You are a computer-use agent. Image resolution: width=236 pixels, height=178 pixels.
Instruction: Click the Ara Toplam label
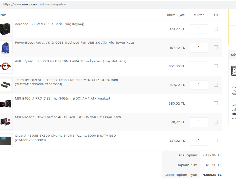(188, 155)
